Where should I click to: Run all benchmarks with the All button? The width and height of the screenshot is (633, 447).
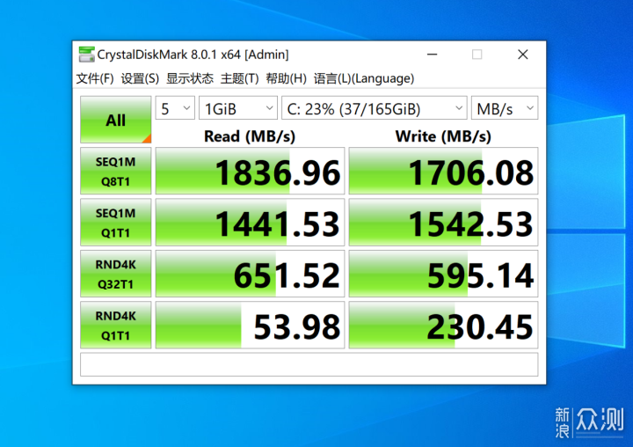click(x=115, y=120)
